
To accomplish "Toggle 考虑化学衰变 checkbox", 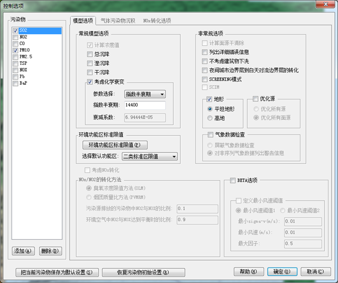I will coord(90,82).
